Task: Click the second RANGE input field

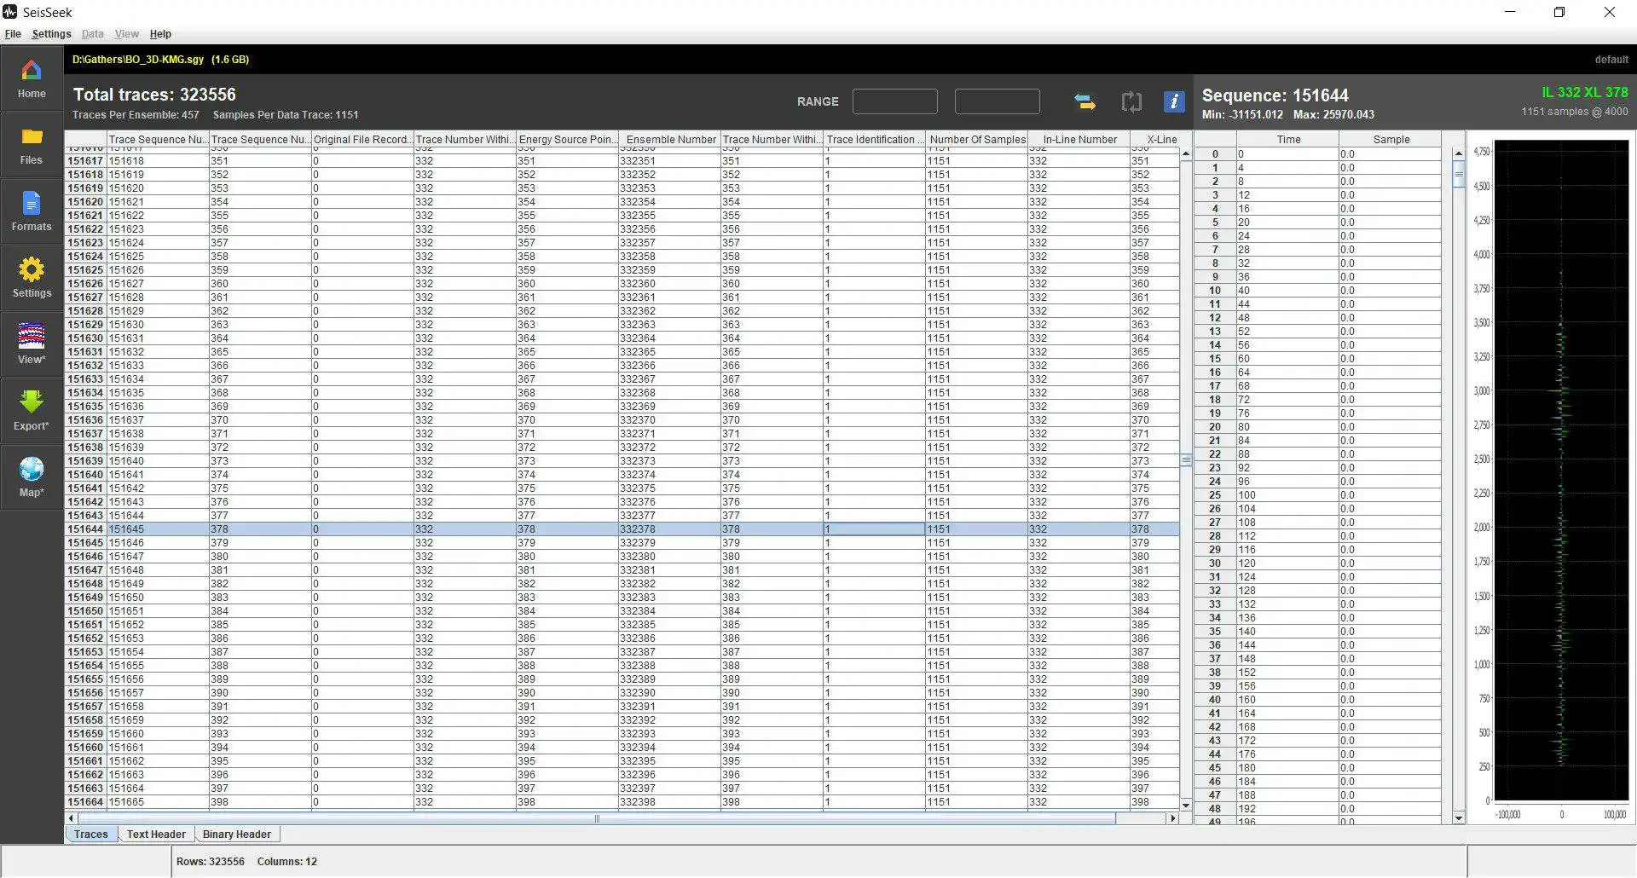Action: [997, 101]
